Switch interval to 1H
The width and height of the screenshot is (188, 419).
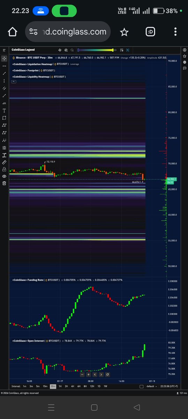pyautogui.click(x=60, y=387)
